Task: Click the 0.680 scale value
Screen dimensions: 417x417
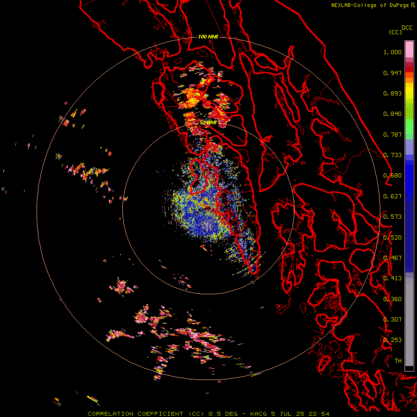Action: tap(392, 176)
